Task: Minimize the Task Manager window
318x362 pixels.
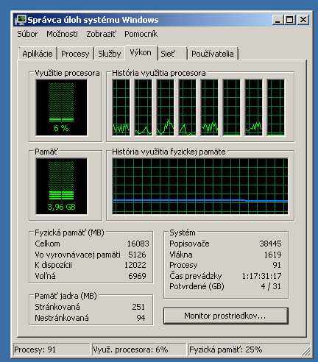Action: pos(278,20)
